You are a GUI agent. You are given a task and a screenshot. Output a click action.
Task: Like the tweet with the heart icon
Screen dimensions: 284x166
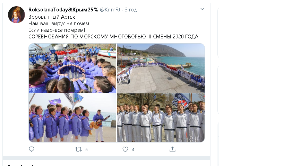[125, 149]
